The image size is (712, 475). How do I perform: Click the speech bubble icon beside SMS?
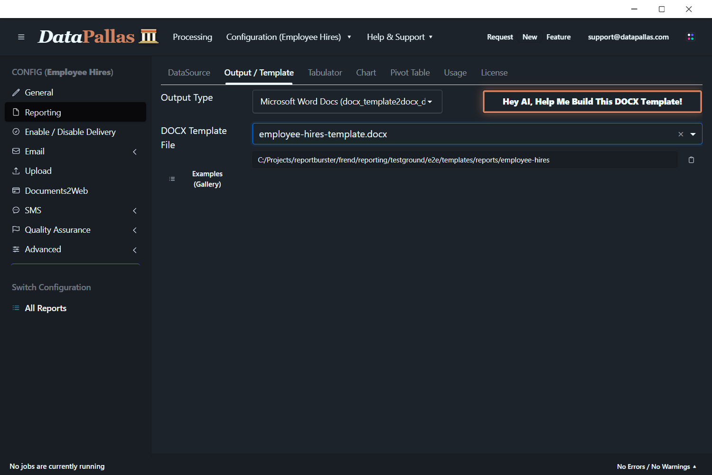[16, 210]
